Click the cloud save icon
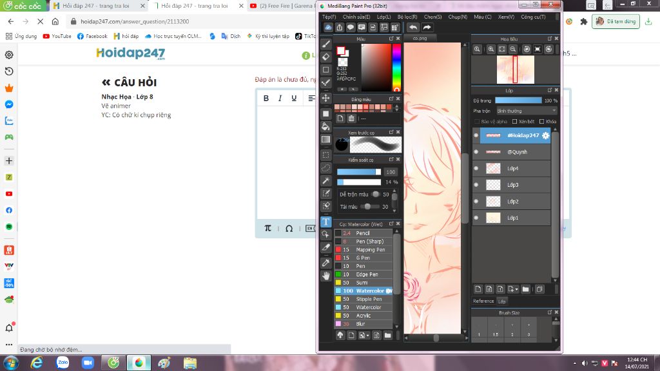 click(328, 27)
